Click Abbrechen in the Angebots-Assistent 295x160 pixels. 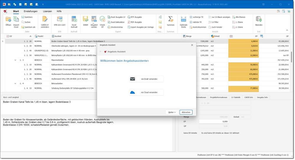(x=186, y=112)
